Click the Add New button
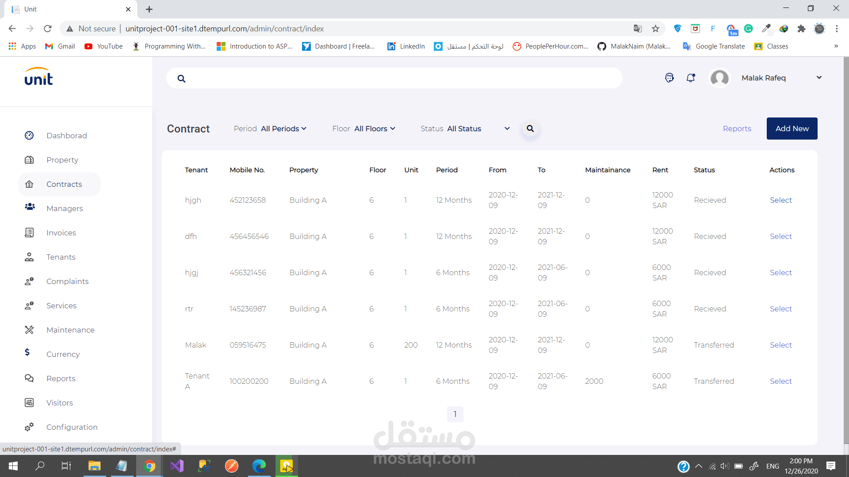Screen dimensions: 849x477 pos(792,129)
